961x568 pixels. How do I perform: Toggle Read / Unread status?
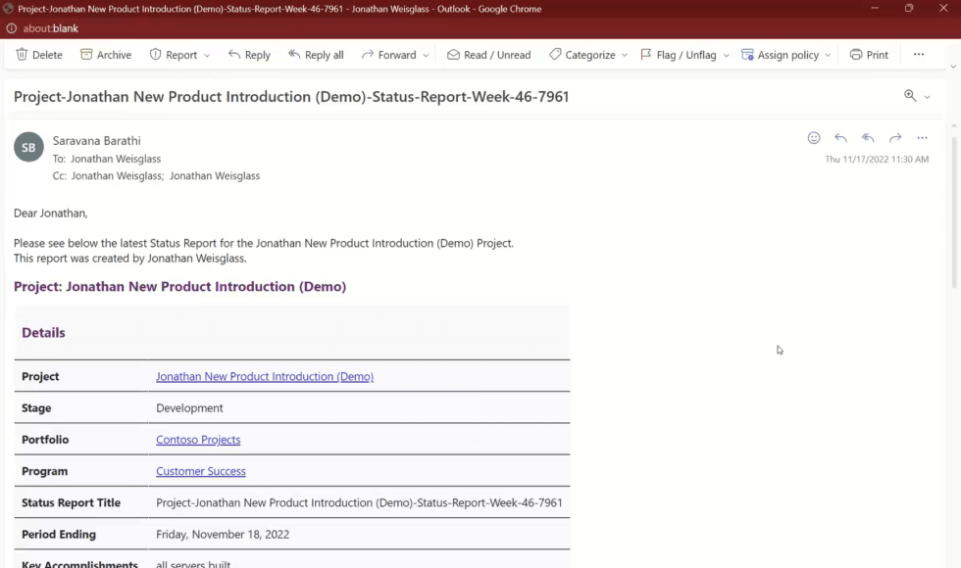coord(488,55)
